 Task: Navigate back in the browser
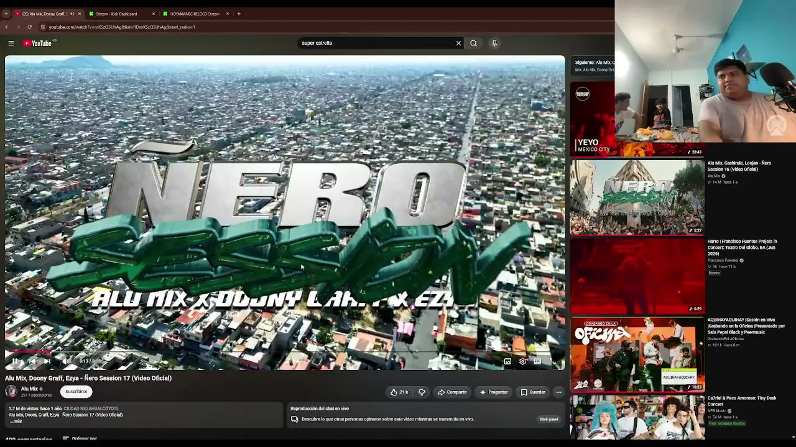7,27
